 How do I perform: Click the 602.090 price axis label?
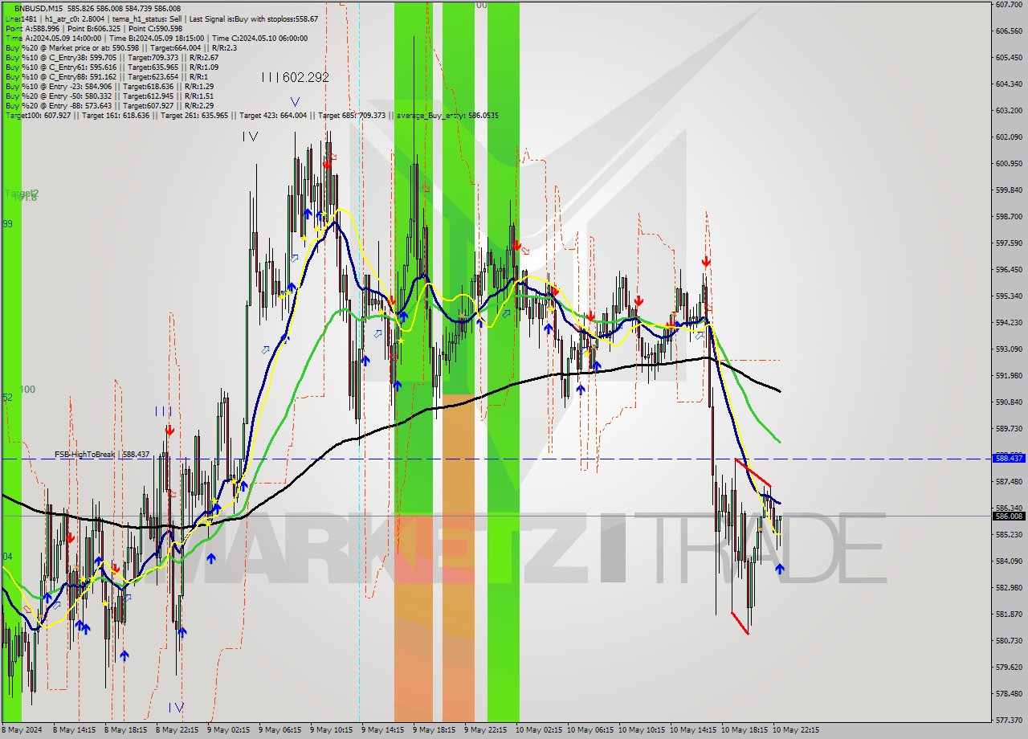[x=1009, y=137]
